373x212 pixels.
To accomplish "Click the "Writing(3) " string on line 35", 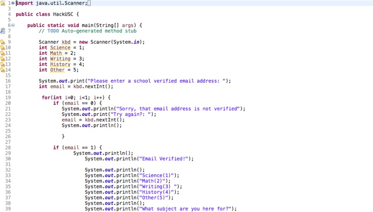I will (x=158, y=186).
